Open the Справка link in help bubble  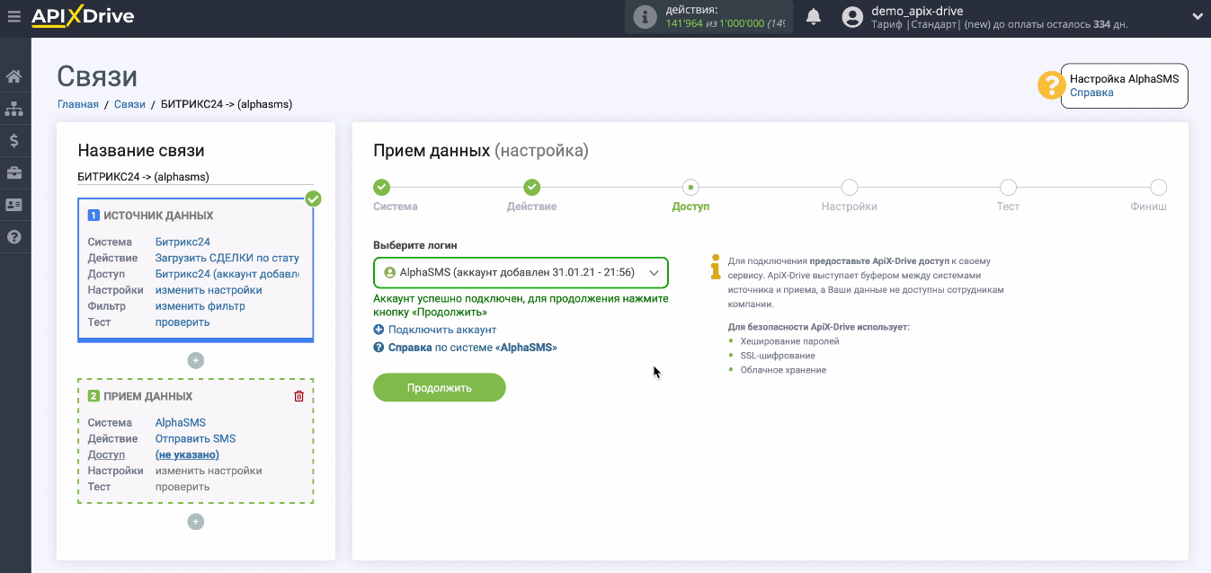pos(1091,93)
